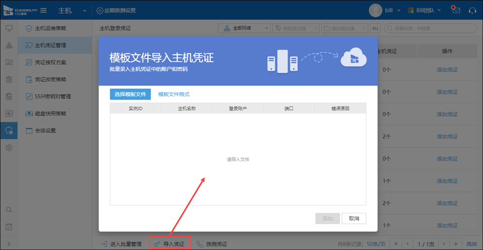Click the headset support icon
The width and height of the screenshot is (483, 250).
(472, 10)
